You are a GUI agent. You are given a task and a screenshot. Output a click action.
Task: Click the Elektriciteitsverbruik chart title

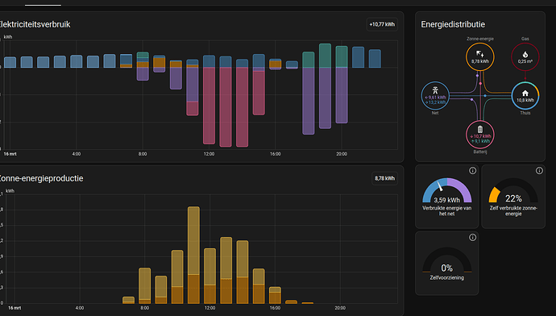[x=35, y=24]
